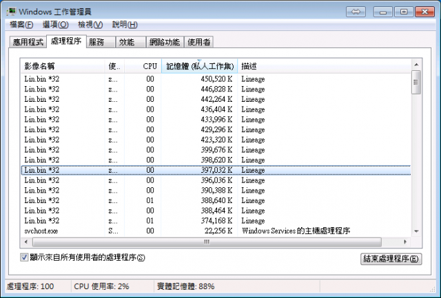The image size is (441, 298).
Task: Click the horizontal scrollbar left arrow
Action: [26, 242]
